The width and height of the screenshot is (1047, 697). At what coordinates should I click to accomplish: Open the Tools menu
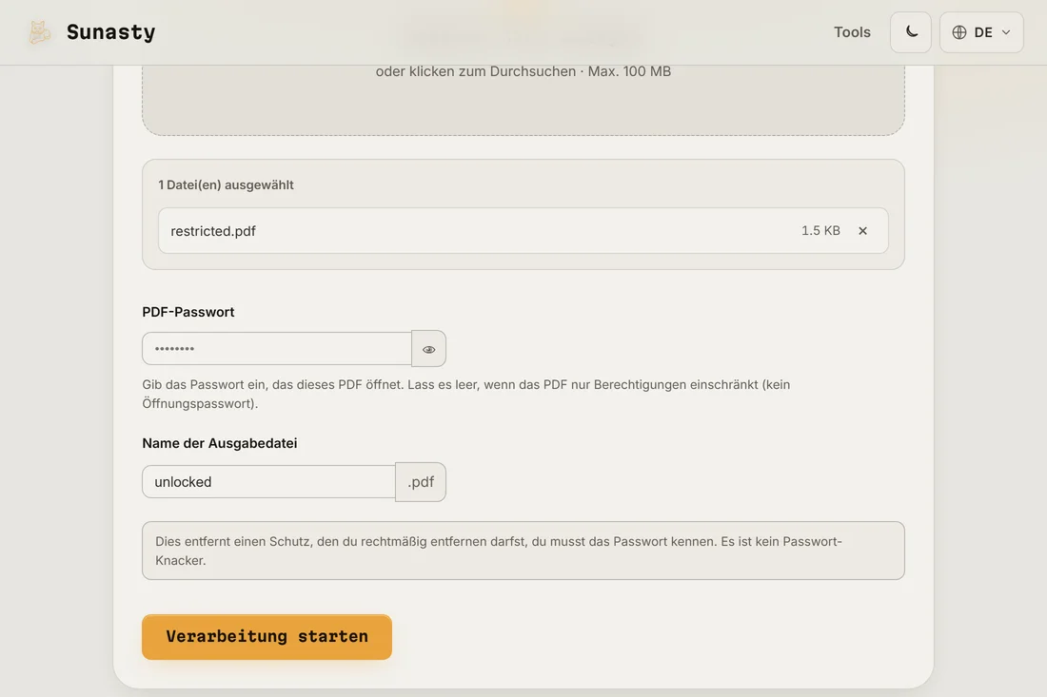pos(852,32)
